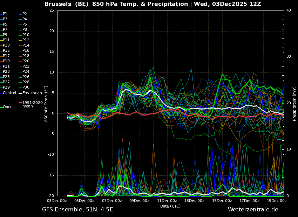
Task: Click the Date (UTC) axis label
Action: point(170,206)
